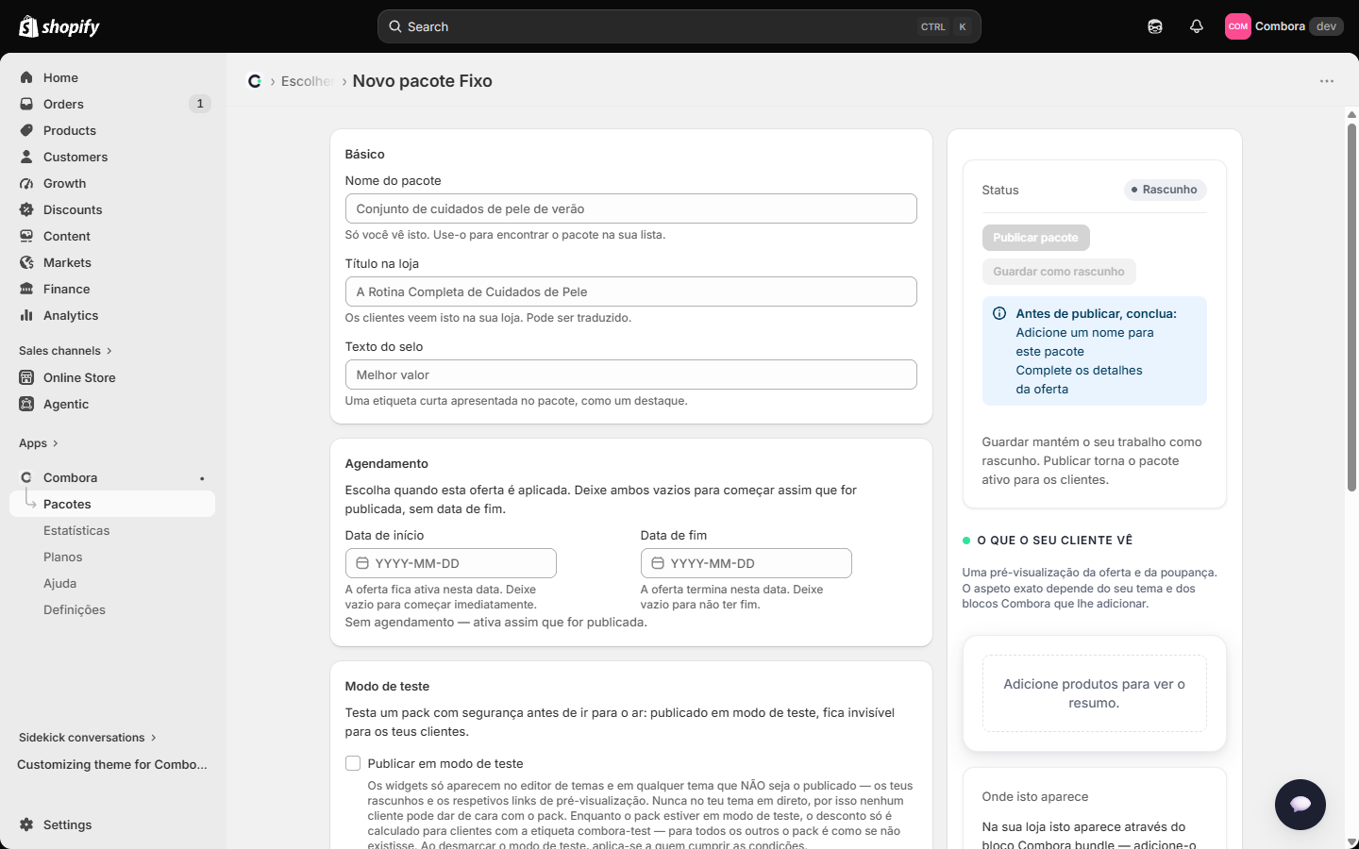Click the Growth icon in sidebar
1359x849 pixels.
(x=26, y=183)
